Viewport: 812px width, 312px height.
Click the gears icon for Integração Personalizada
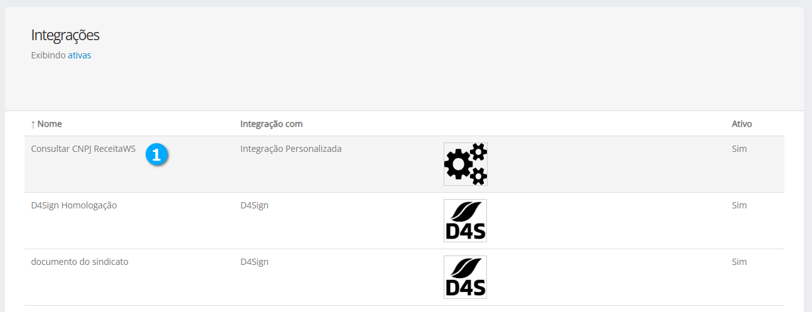pyautogui.click(x=465, y=164)
